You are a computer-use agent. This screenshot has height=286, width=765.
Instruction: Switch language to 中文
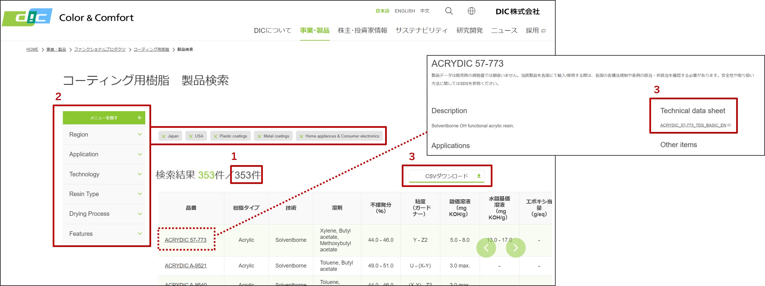(425, 11)
